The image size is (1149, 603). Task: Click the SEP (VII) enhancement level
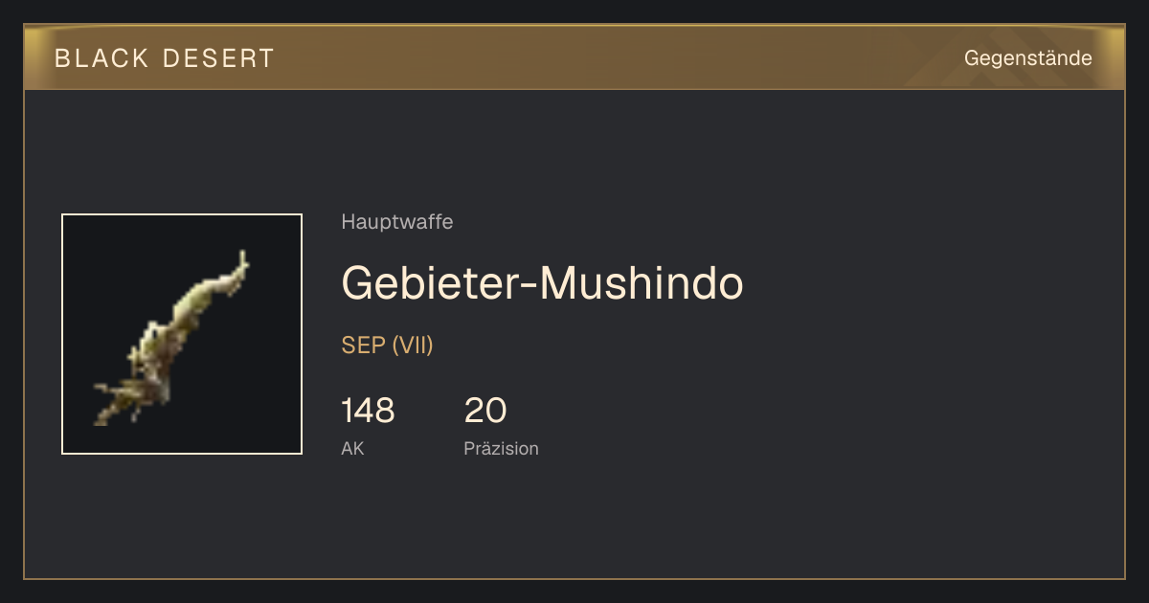click(x=387, y=346)
